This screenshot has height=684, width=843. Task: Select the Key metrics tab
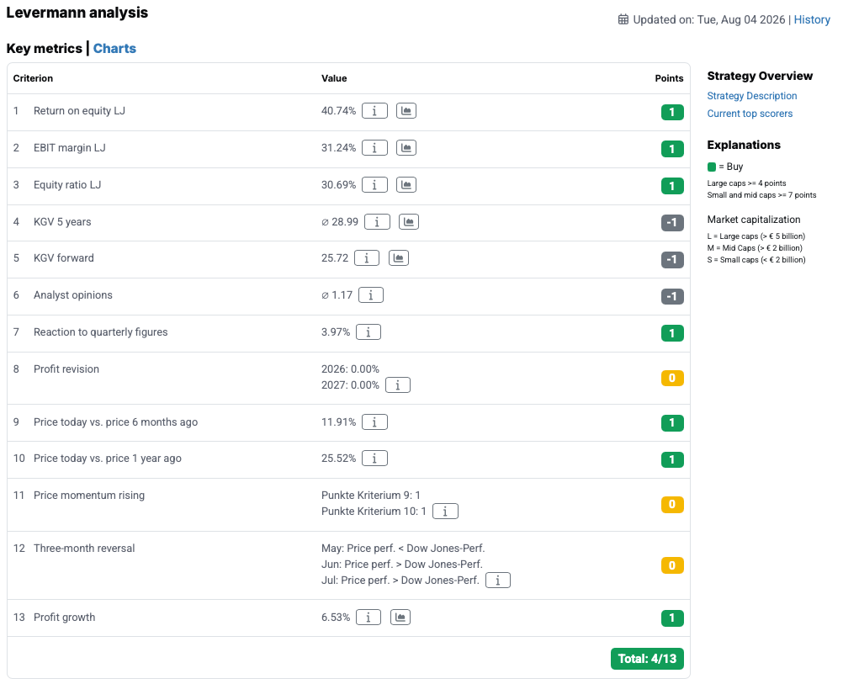coord(44,49)
